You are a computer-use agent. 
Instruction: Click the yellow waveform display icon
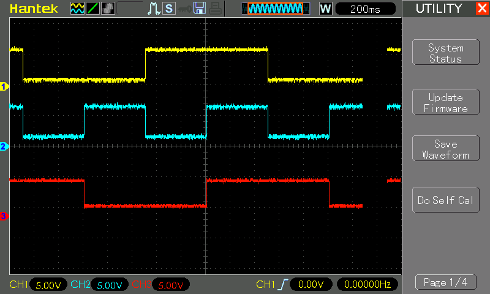[77, 9]
